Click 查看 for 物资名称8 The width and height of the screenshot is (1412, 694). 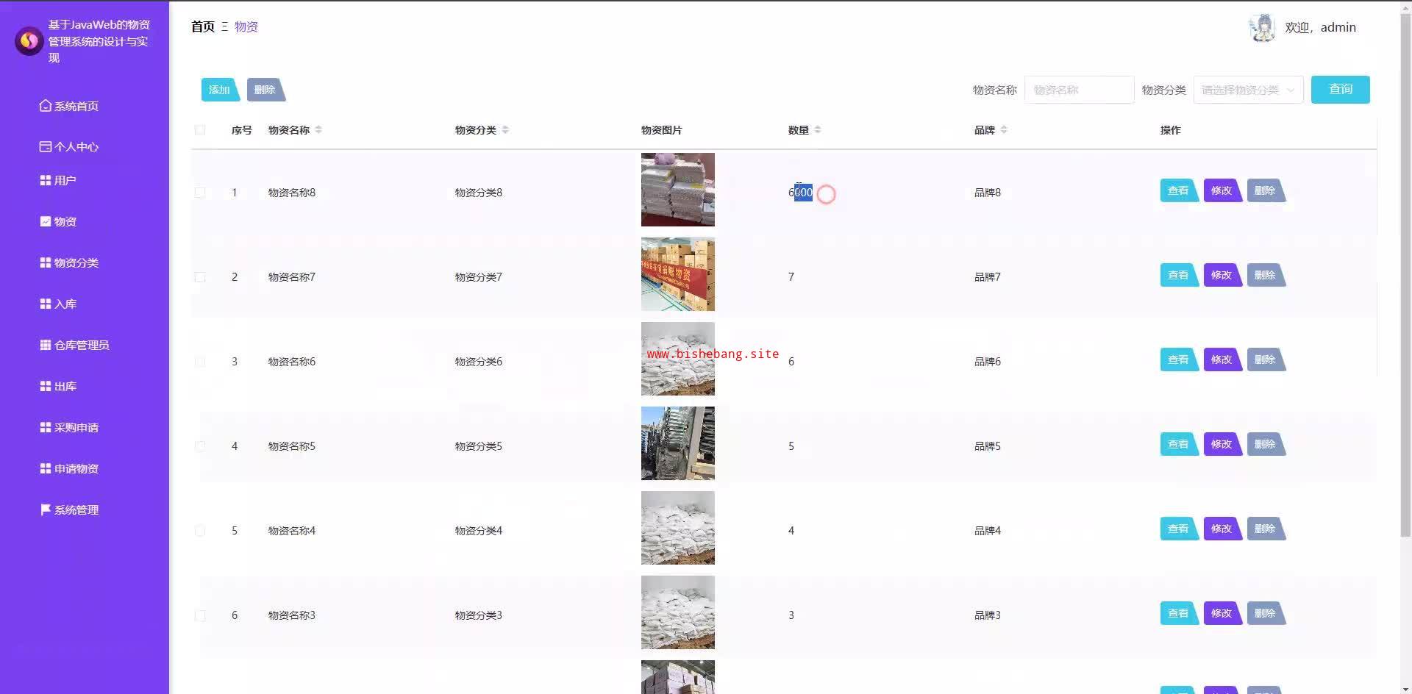pyautogui.click(x=1179, y=191)
